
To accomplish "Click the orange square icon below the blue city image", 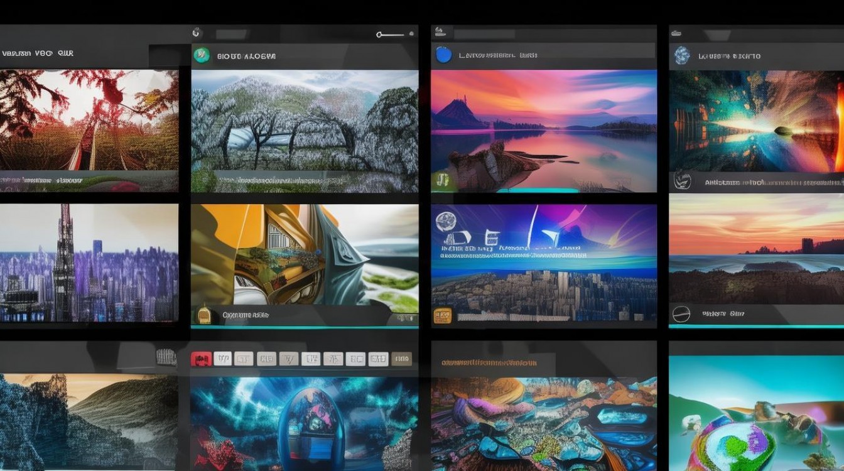I will 442,316.
